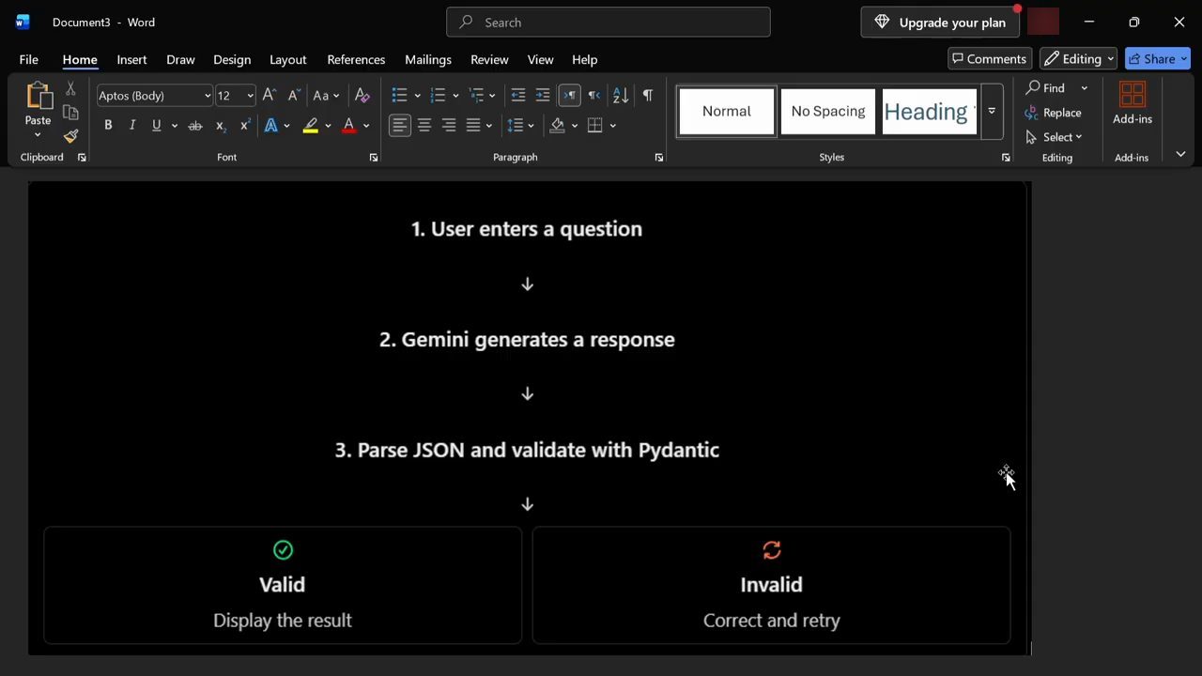Toggle left alignment of the text
The height and width of the screenshot is (676, 1202).
coord(400,125)
